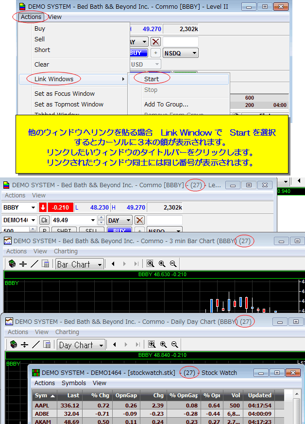
Task: Activate zoom-to-box tool in Day Chart window
Action: (152, 344)
